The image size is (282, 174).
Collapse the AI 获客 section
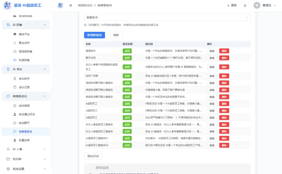pos(26,25)
